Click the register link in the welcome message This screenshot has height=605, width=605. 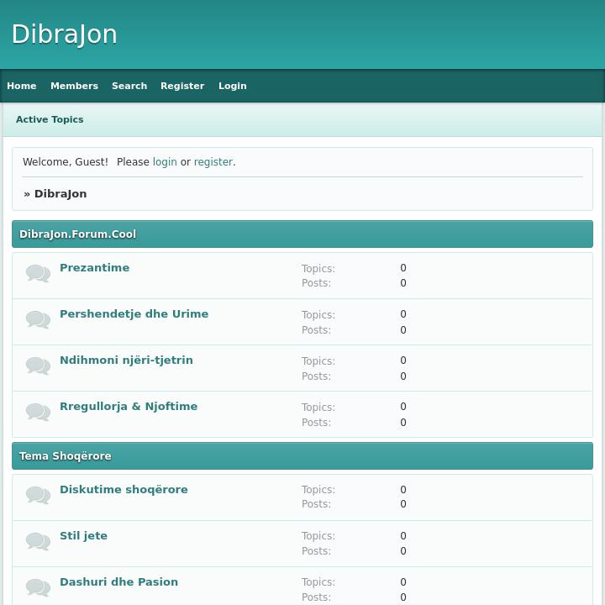(x=213, y=162)
